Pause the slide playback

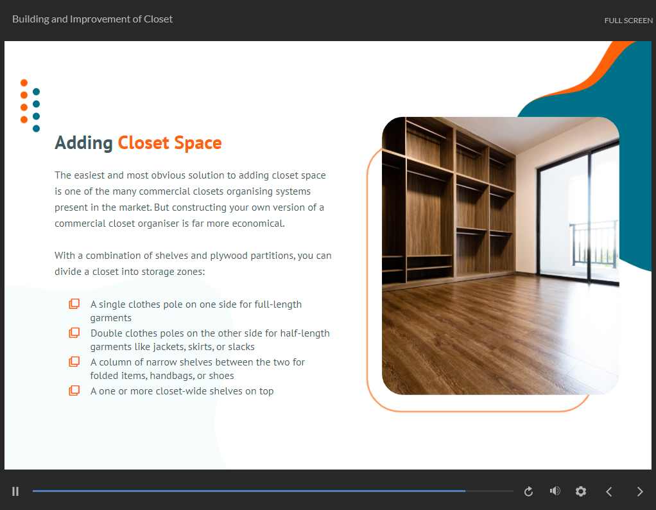click(15, 491)
